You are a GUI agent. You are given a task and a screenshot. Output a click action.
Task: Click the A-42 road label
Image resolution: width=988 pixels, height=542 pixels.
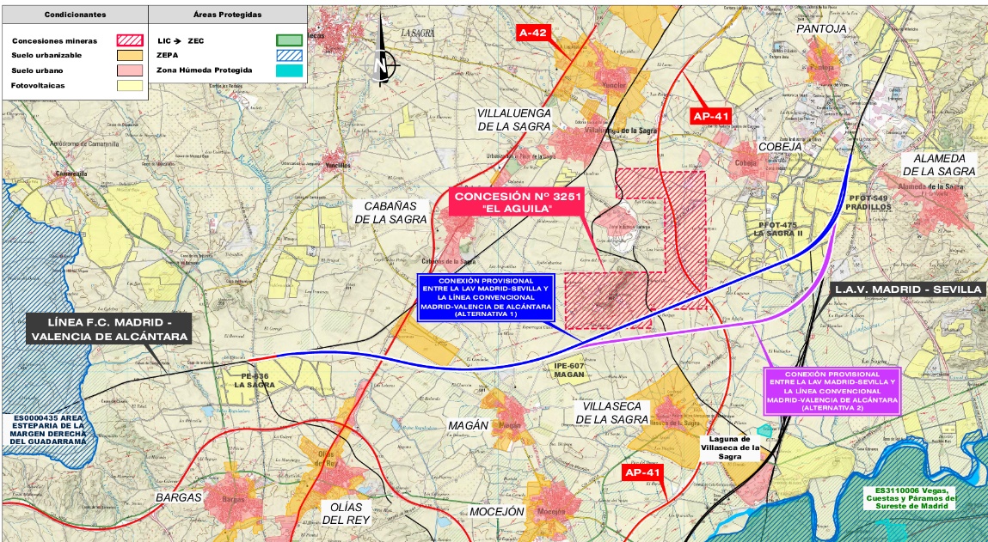tap(534, 33)
